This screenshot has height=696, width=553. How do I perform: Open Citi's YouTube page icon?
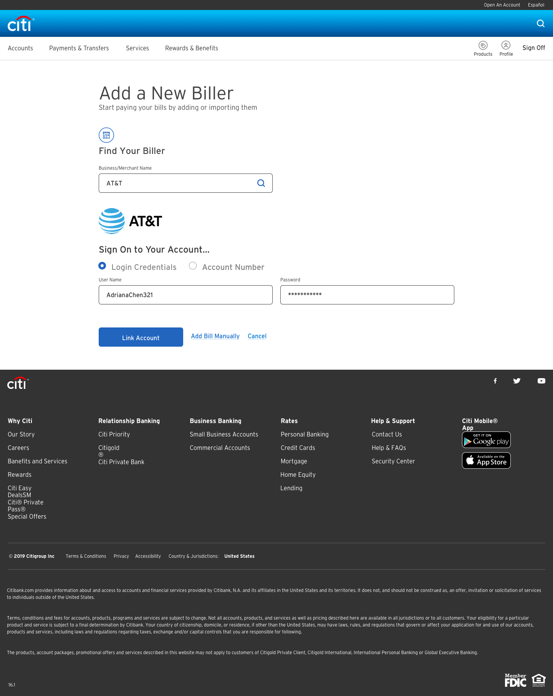(541, 381)
